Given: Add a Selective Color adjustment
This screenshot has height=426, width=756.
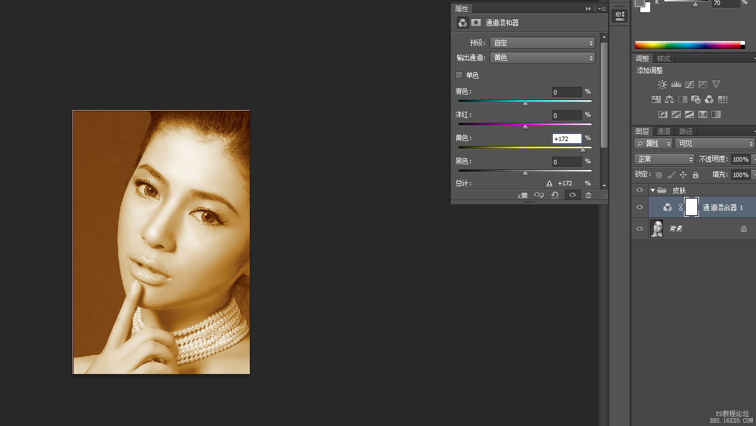Looking at the screenshot, I should pyautogui.click(x=703, y=115).
